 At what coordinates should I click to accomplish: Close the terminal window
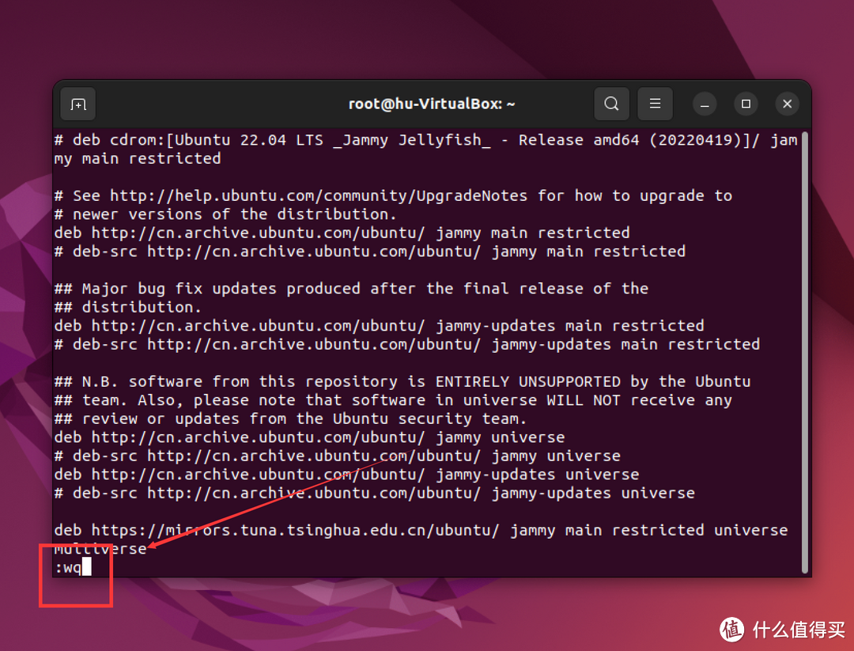click(x=787, y=104)
